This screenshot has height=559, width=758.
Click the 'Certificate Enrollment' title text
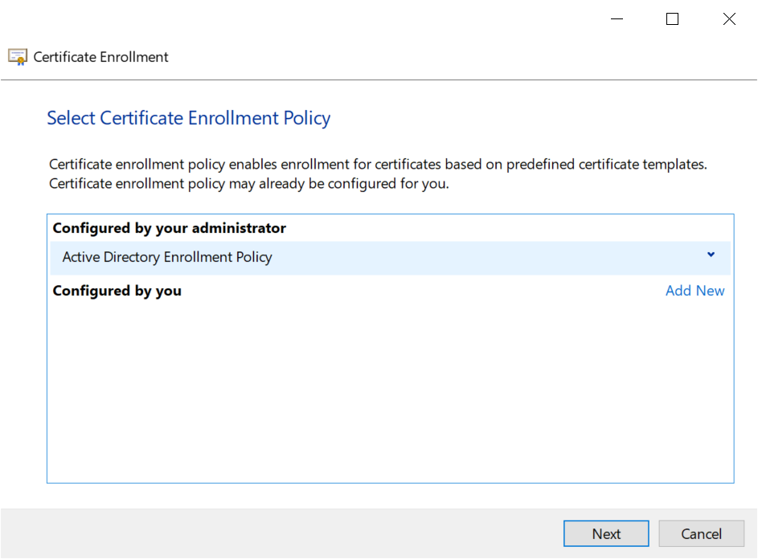click(x=101, y=57)
